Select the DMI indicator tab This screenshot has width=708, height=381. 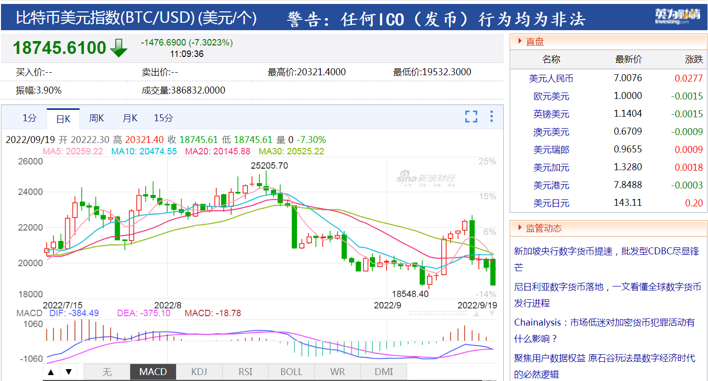[x=384, y=372]
